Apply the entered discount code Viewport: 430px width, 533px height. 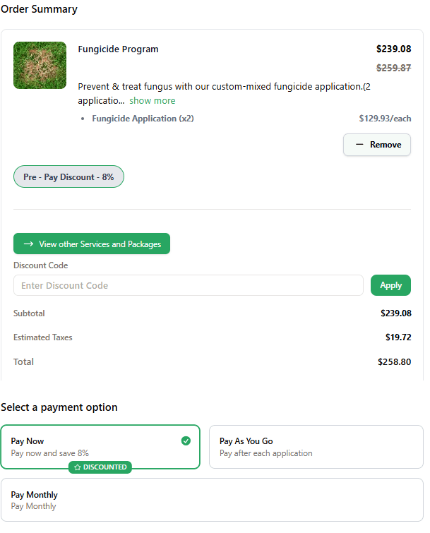(x=390, y=285)
